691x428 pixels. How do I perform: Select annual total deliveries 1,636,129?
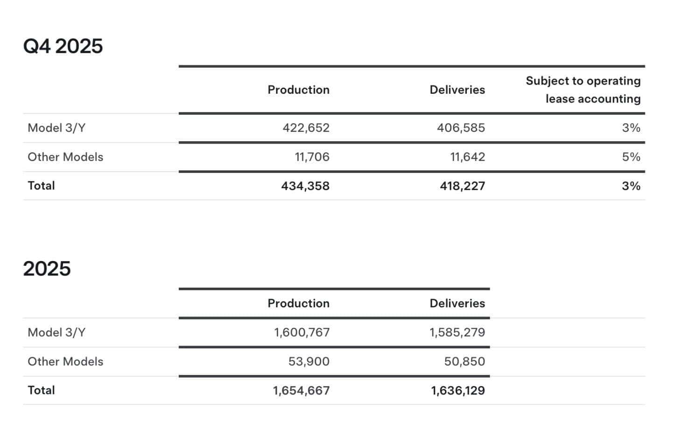(x=458, y=391)
